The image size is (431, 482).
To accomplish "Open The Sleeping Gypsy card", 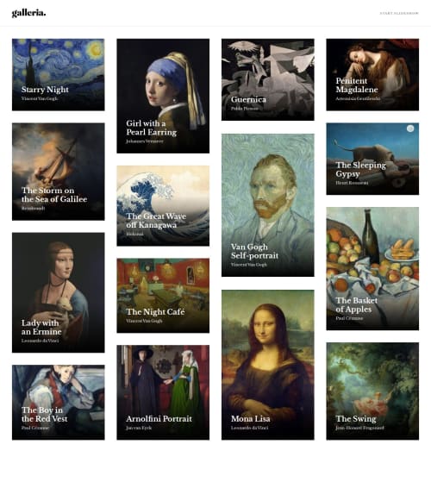I will tap(372, 159).
